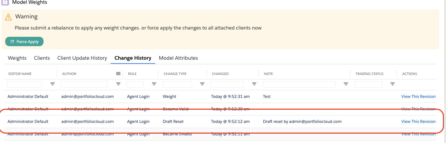View This Revision for Draft Reset row
The width and height of the screenshot is (446, 143).
(418, 121)
